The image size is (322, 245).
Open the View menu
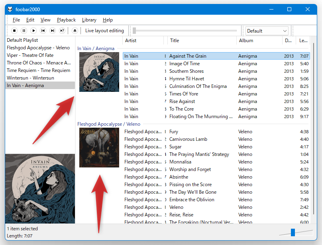tap(45, 20)
